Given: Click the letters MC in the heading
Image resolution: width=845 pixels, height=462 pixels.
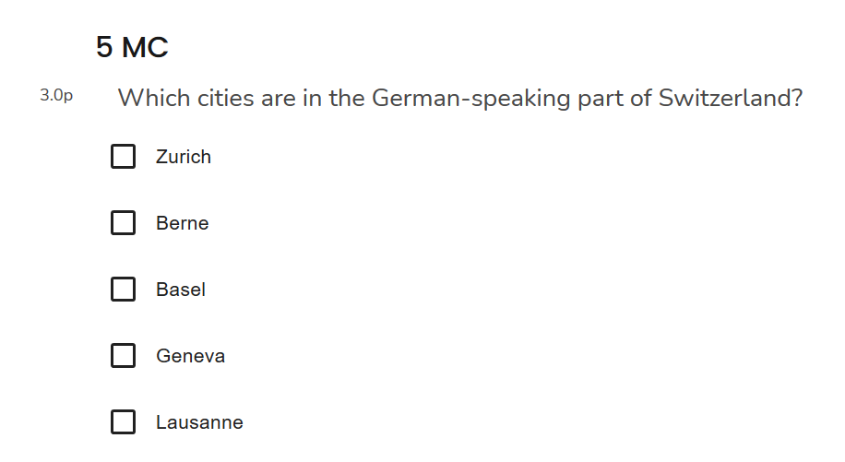Looking at the screenshot, I should click(x=145, y=48).
